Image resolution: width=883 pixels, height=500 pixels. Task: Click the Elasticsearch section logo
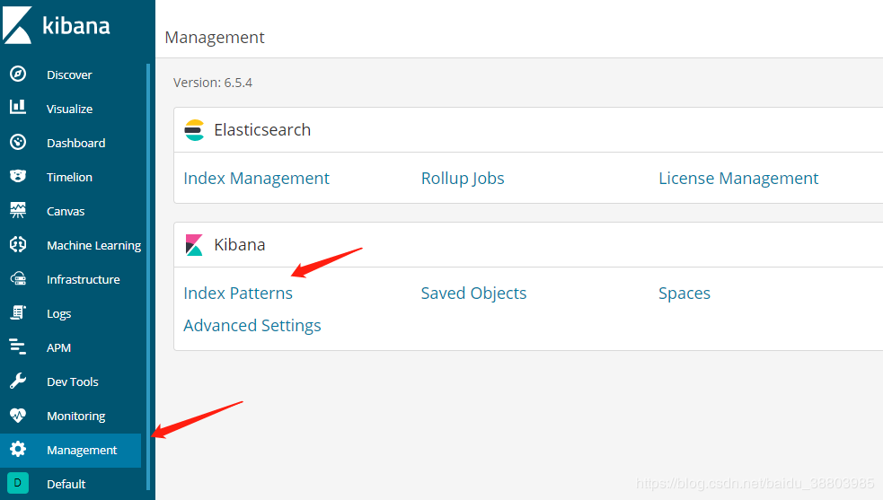(x=194, y=130)
